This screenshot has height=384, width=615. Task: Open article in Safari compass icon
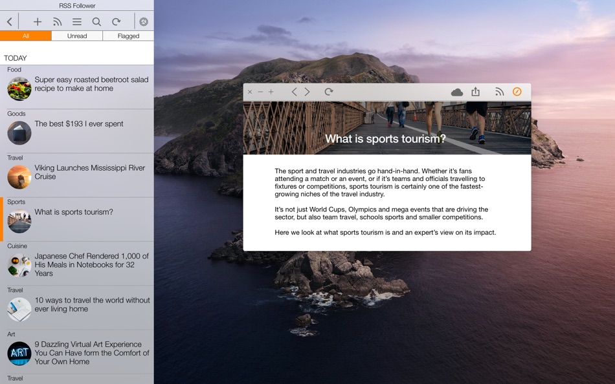point(517,92)
